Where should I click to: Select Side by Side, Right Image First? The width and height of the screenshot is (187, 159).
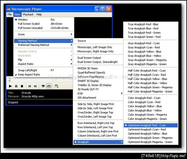pos(98,104)
